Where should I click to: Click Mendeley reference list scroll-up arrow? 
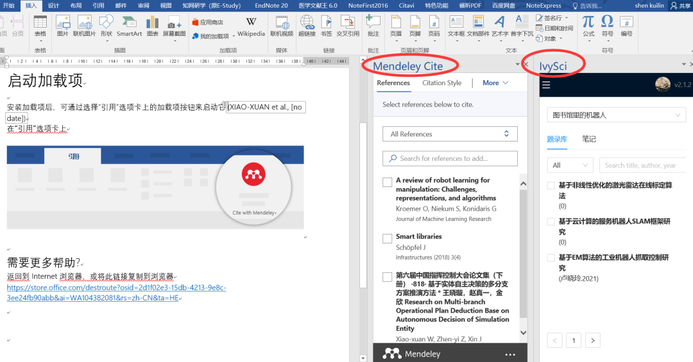coord(524,184)
